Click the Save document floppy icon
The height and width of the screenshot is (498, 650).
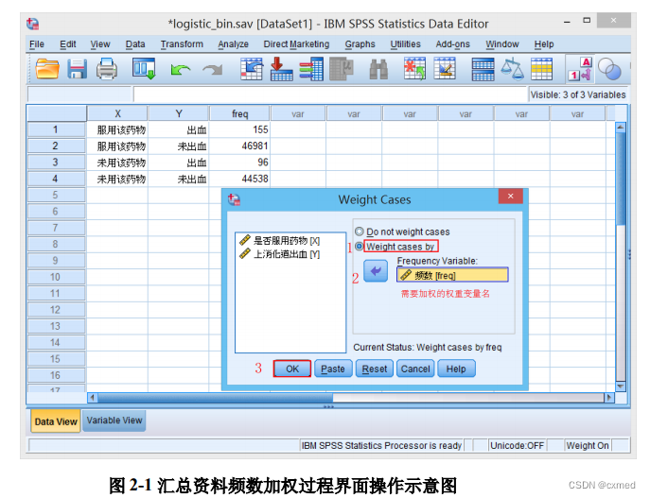point(77,69)
